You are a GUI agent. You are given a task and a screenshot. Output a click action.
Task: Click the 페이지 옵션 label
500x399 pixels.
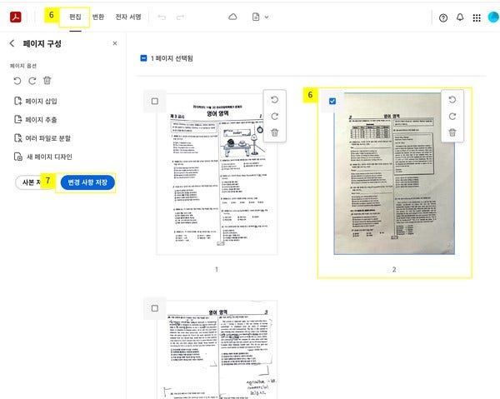23,66
